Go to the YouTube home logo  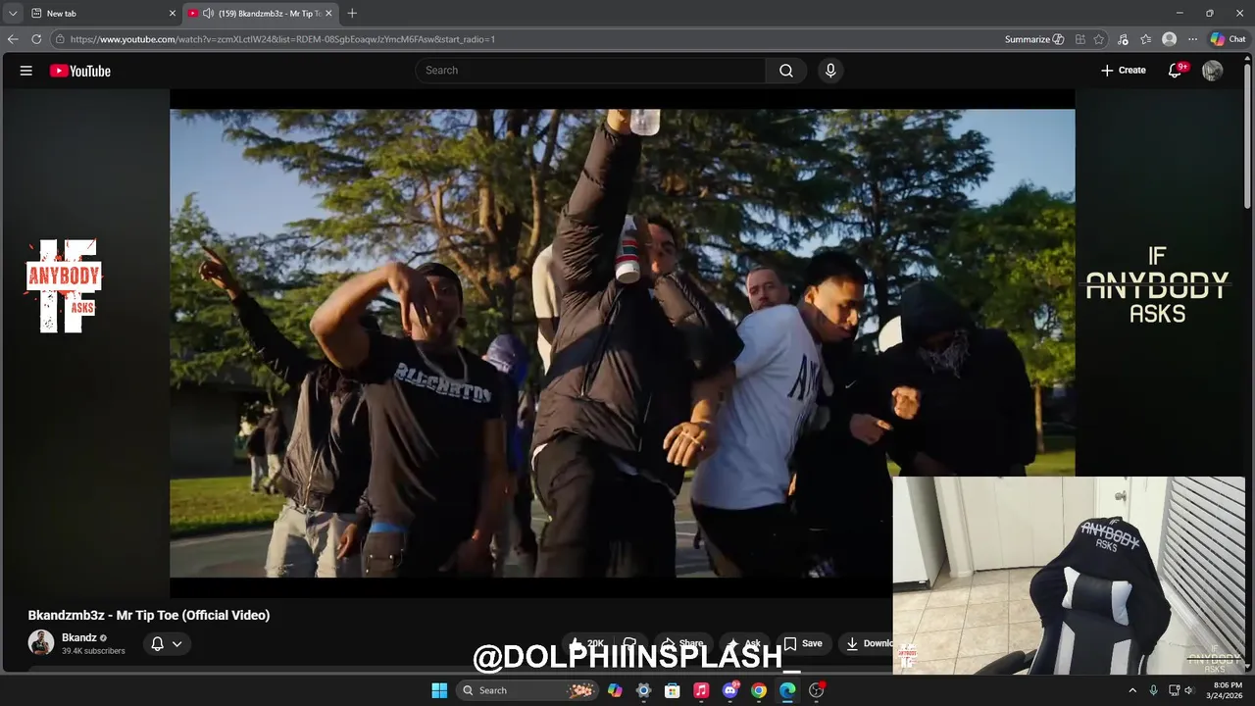80,71
